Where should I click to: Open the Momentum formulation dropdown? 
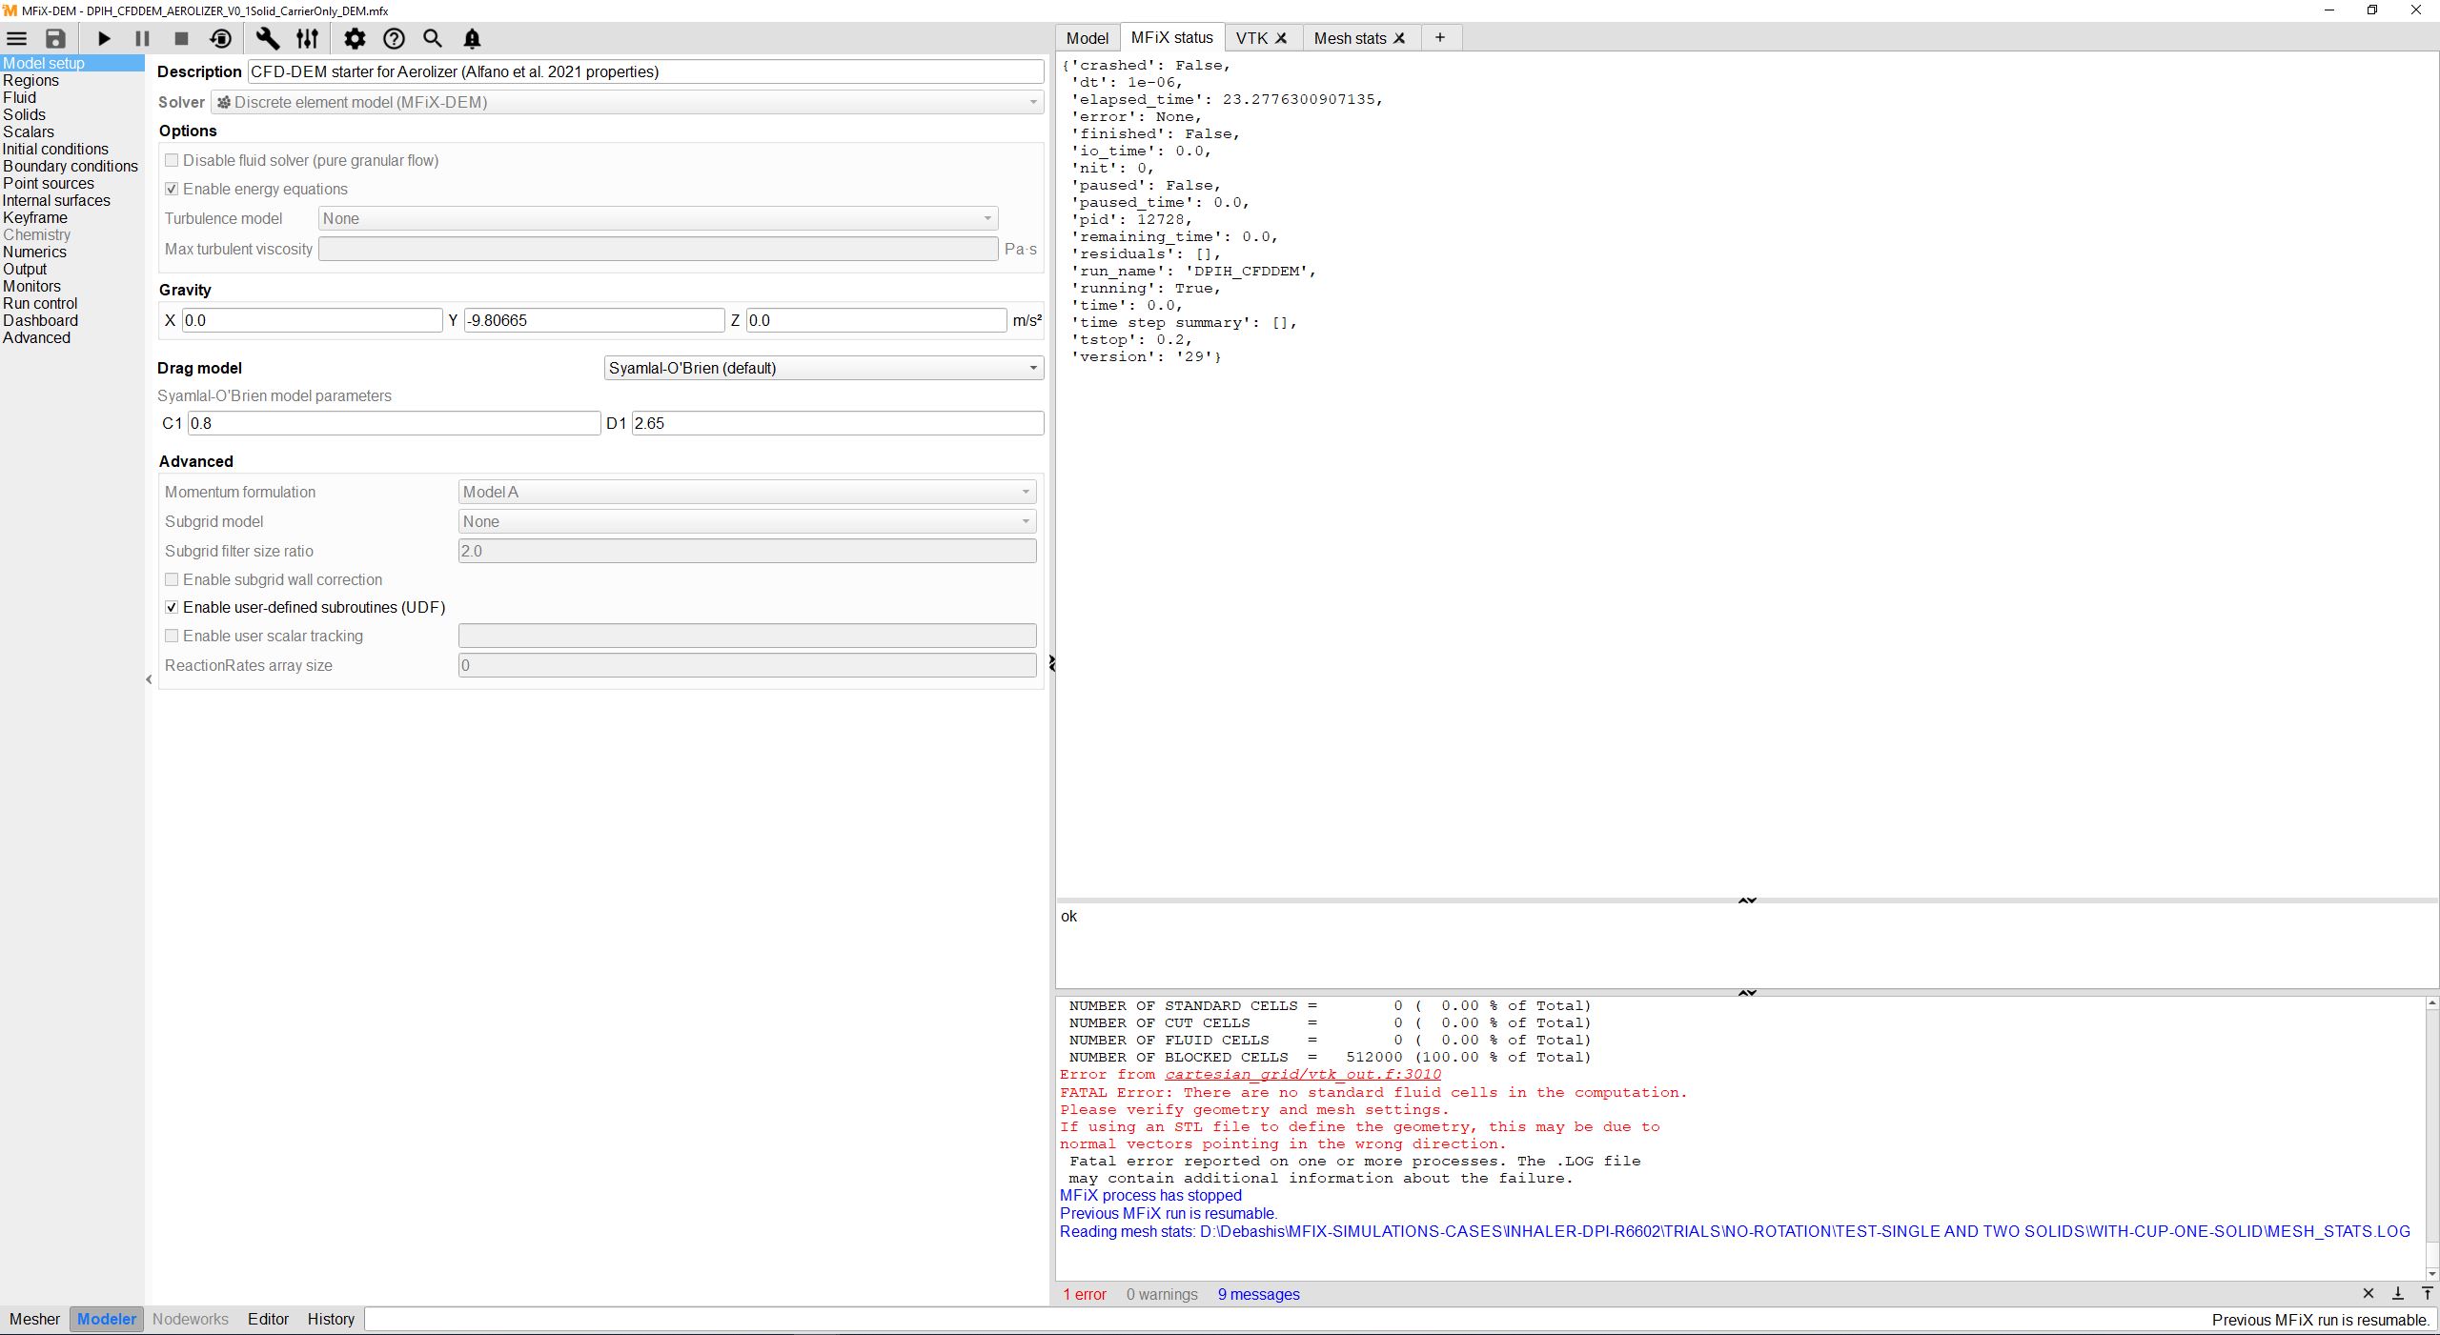746,492
